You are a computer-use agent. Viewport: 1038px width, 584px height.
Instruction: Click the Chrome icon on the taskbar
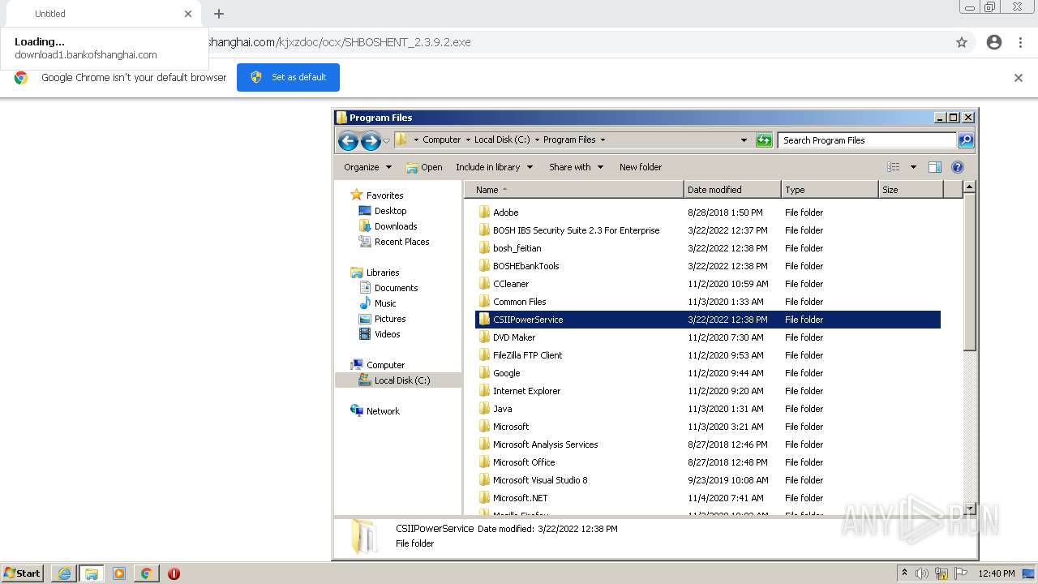147,573
